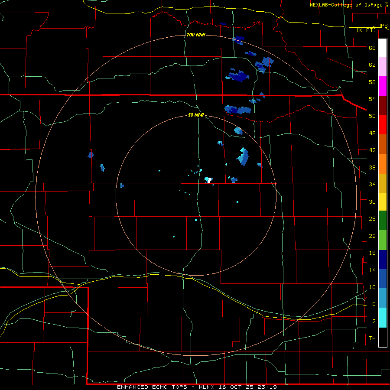Click the '18 OCT 25' date text

pyautogui.click(x=236, y=387)
